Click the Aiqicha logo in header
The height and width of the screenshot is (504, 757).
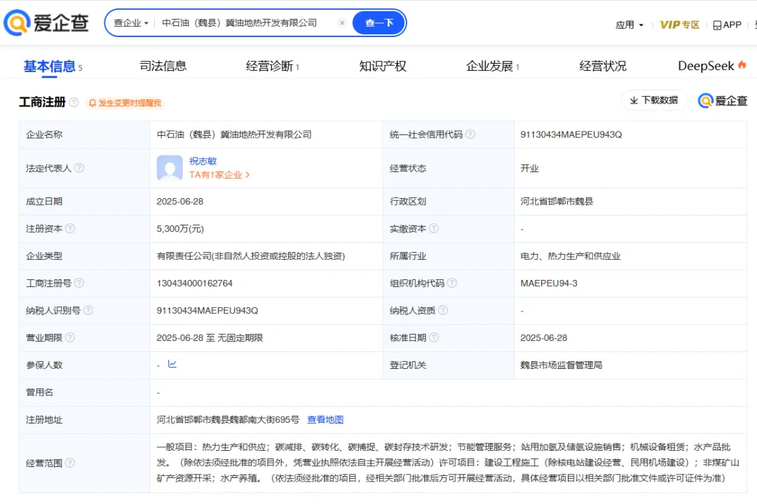[x=46, y=22]
